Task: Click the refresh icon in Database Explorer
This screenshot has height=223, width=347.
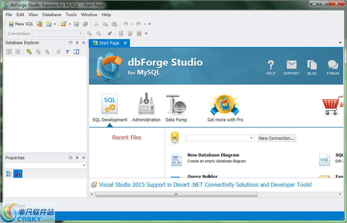Action: 9,52
